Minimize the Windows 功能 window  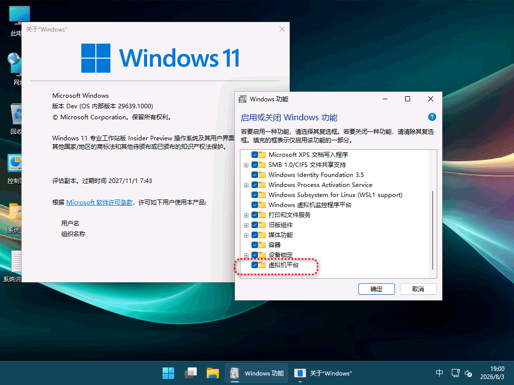[385, 99]
